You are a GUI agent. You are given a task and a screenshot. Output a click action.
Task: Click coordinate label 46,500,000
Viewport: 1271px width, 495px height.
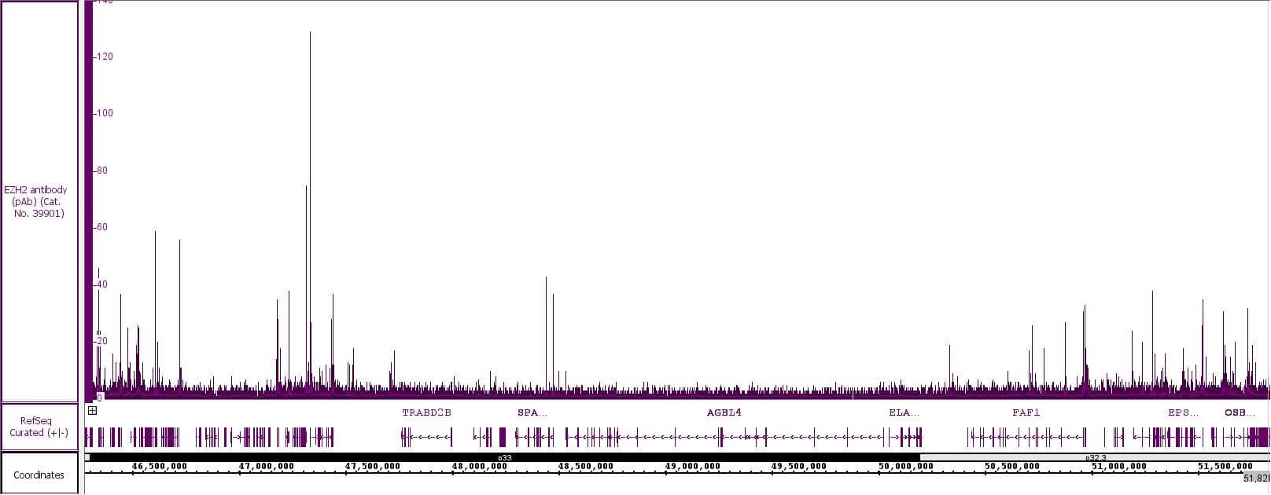[x=160, y=466]
